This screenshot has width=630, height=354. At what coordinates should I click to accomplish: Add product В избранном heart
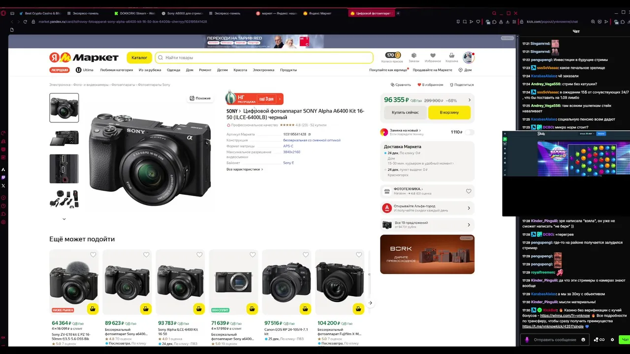(x=430, y=85)
